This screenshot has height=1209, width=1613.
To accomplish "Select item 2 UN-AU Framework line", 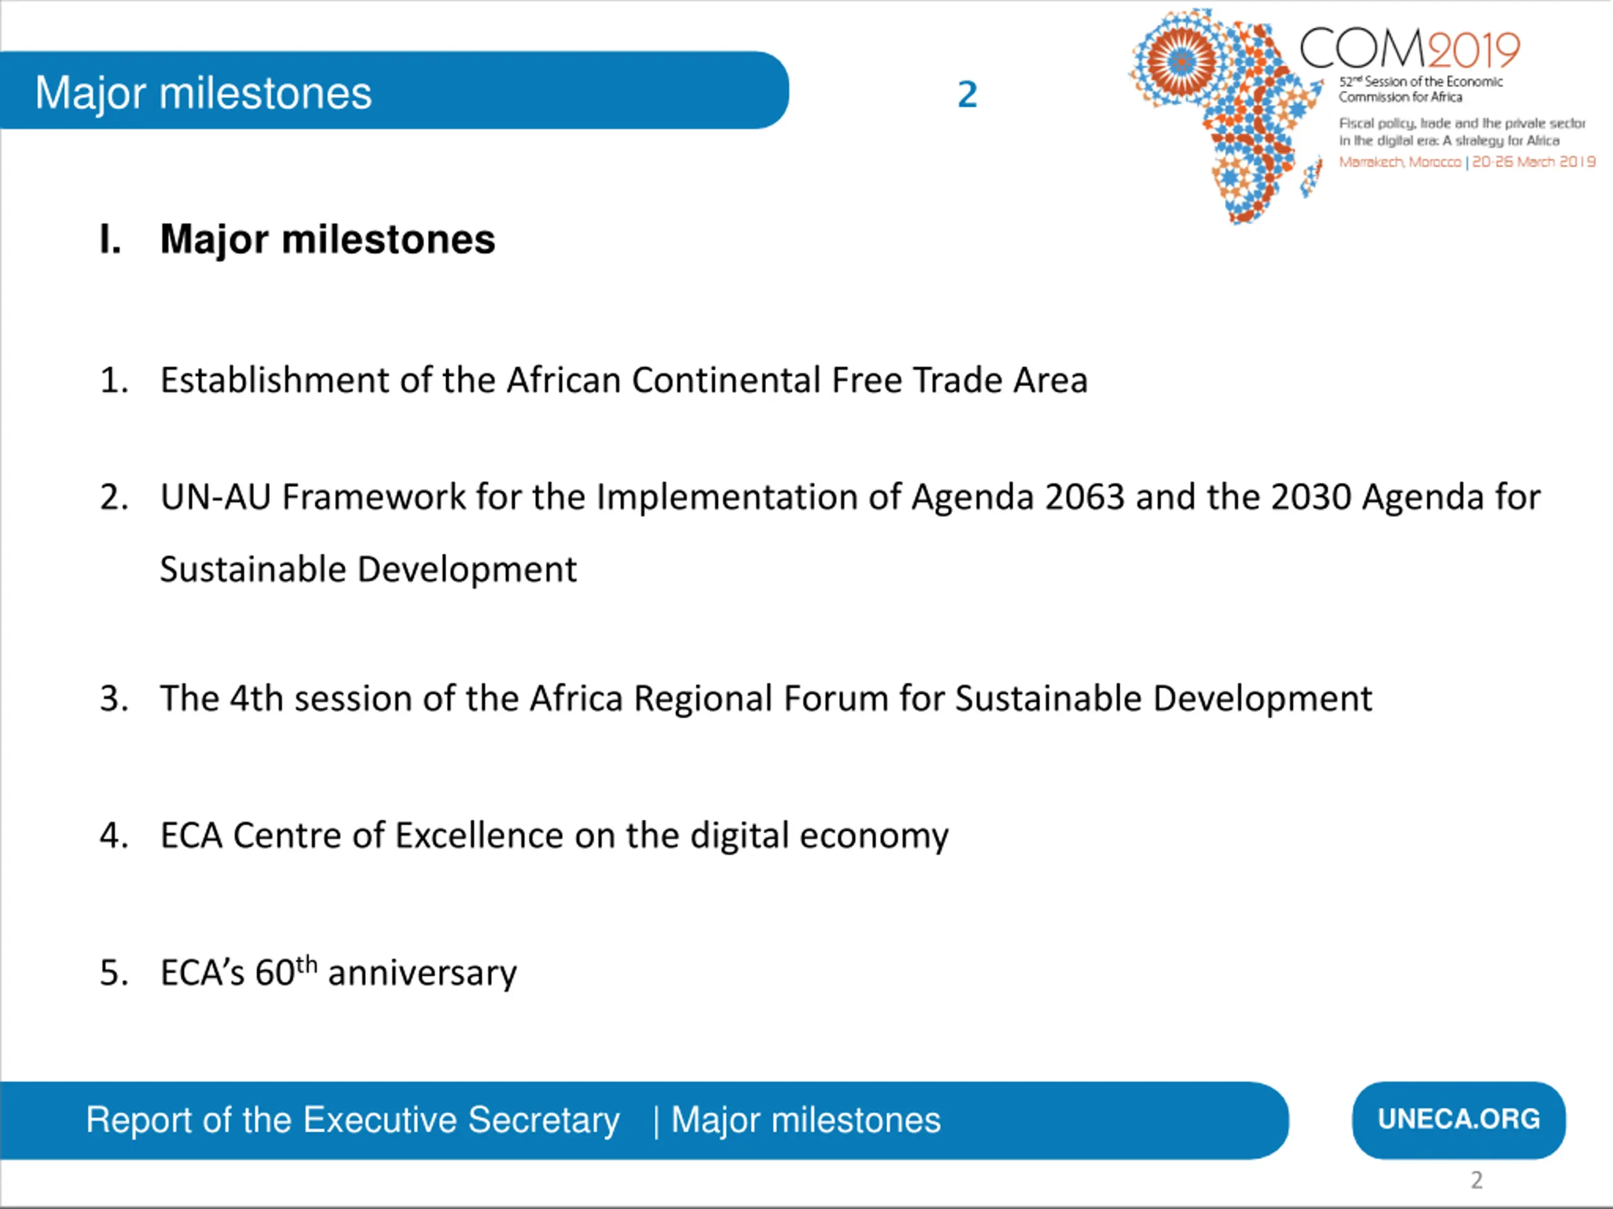I will 820,497.
